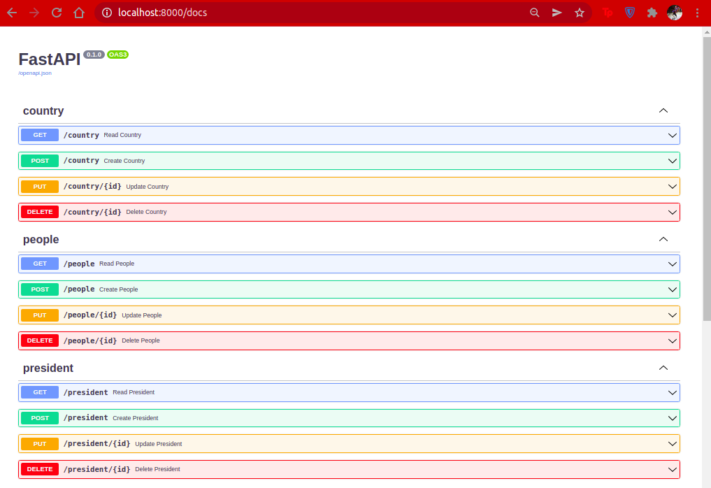
Task: Collapse the country section
Action: 663,110
